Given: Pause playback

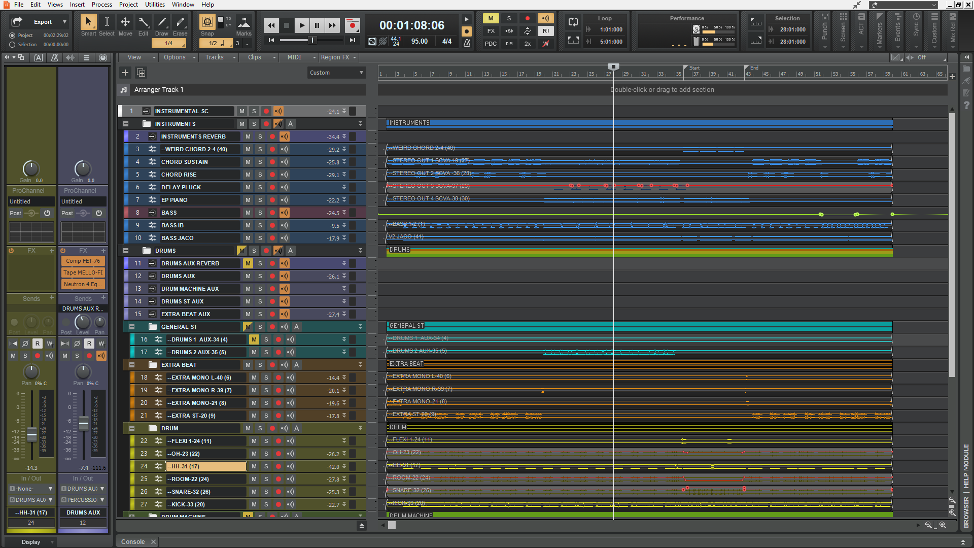Looking at the screenshot, I should tap(317, 25).
